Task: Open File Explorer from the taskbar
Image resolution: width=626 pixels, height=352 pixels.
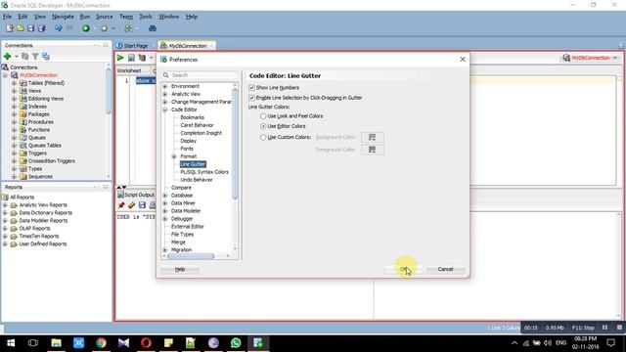Action: [x=57, y=343]
